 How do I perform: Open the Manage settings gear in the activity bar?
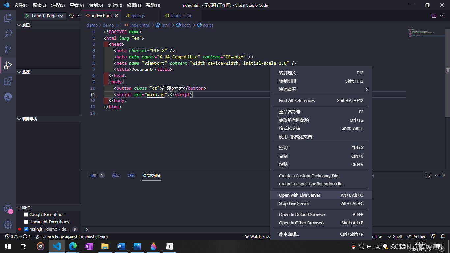[x=7, y=225]
